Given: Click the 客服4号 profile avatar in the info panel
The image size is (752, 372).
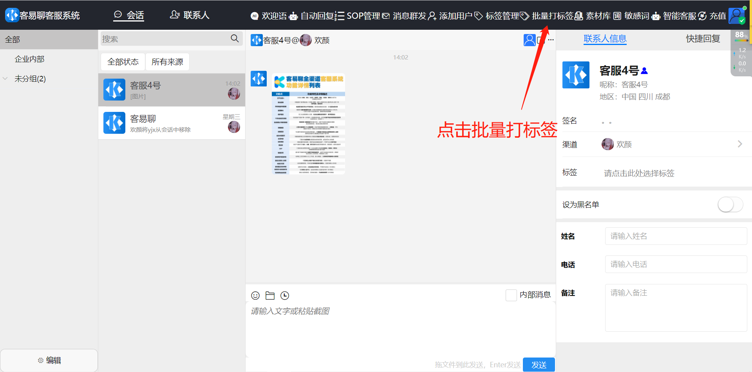Looking at the screenshot, I should 576,75.
